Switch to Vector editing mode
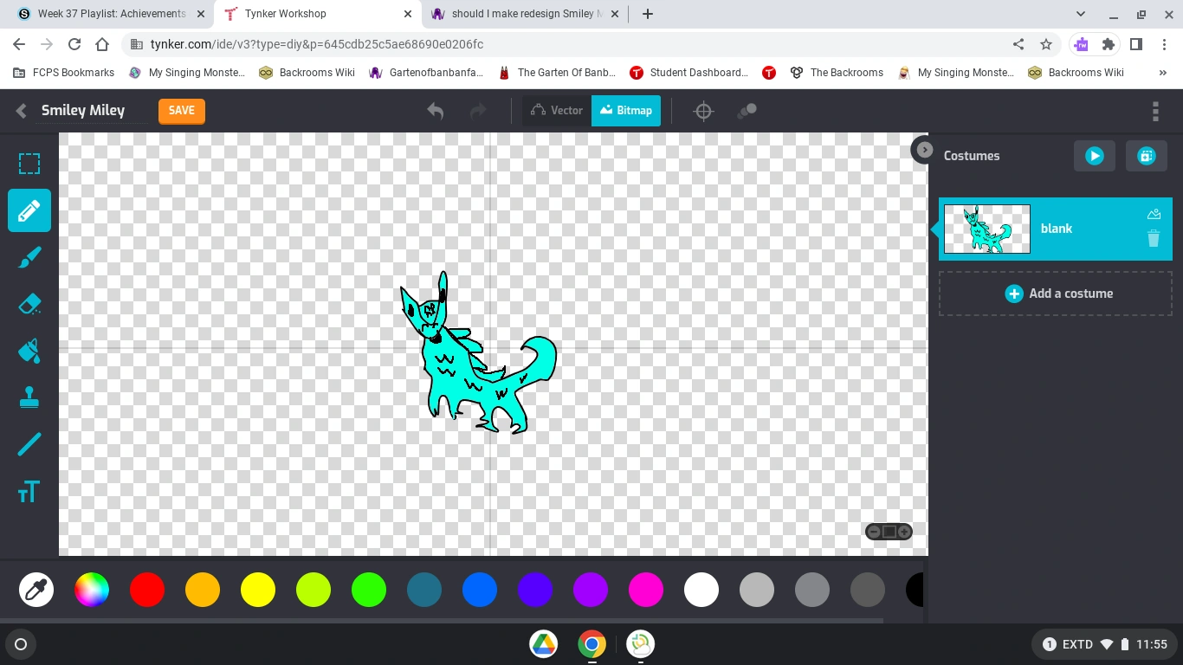 point(556,110)
